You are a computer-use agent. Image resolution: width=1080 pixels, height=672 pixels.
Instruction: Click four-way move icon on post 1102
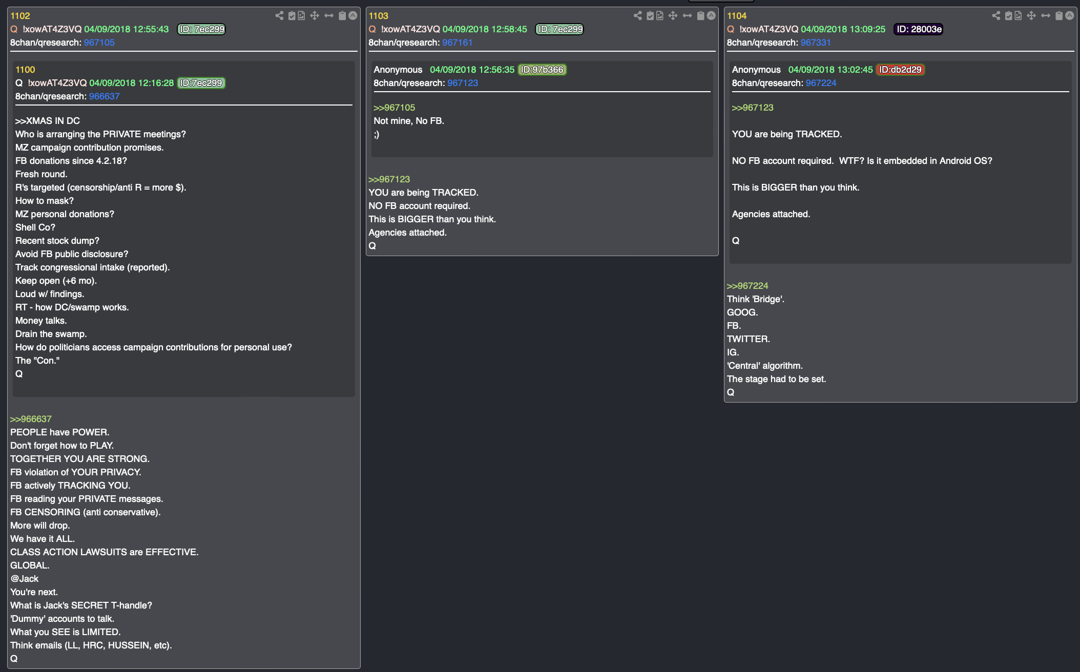315,16
